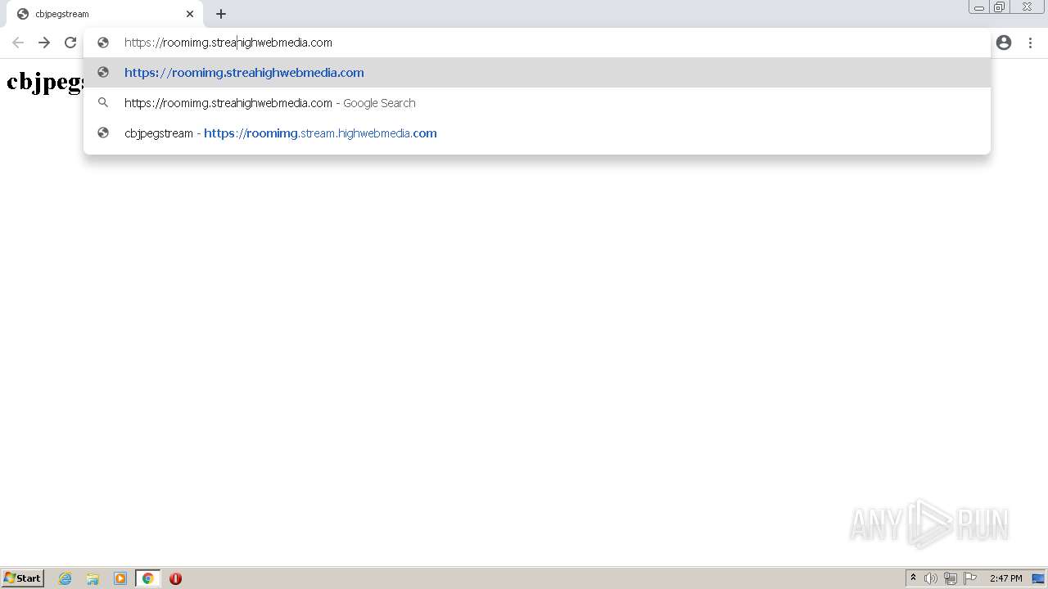This screenshot has height=589, width=1048.
Task: Choose the Google Search suggestion row
Action: 537,103
